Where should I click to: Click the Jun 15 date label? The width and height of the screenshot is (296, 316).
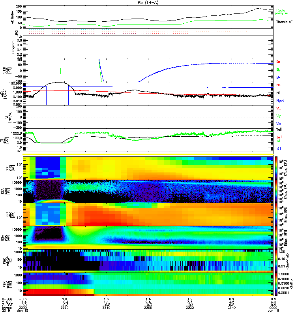pyautogui.click(x=23, y=310)
